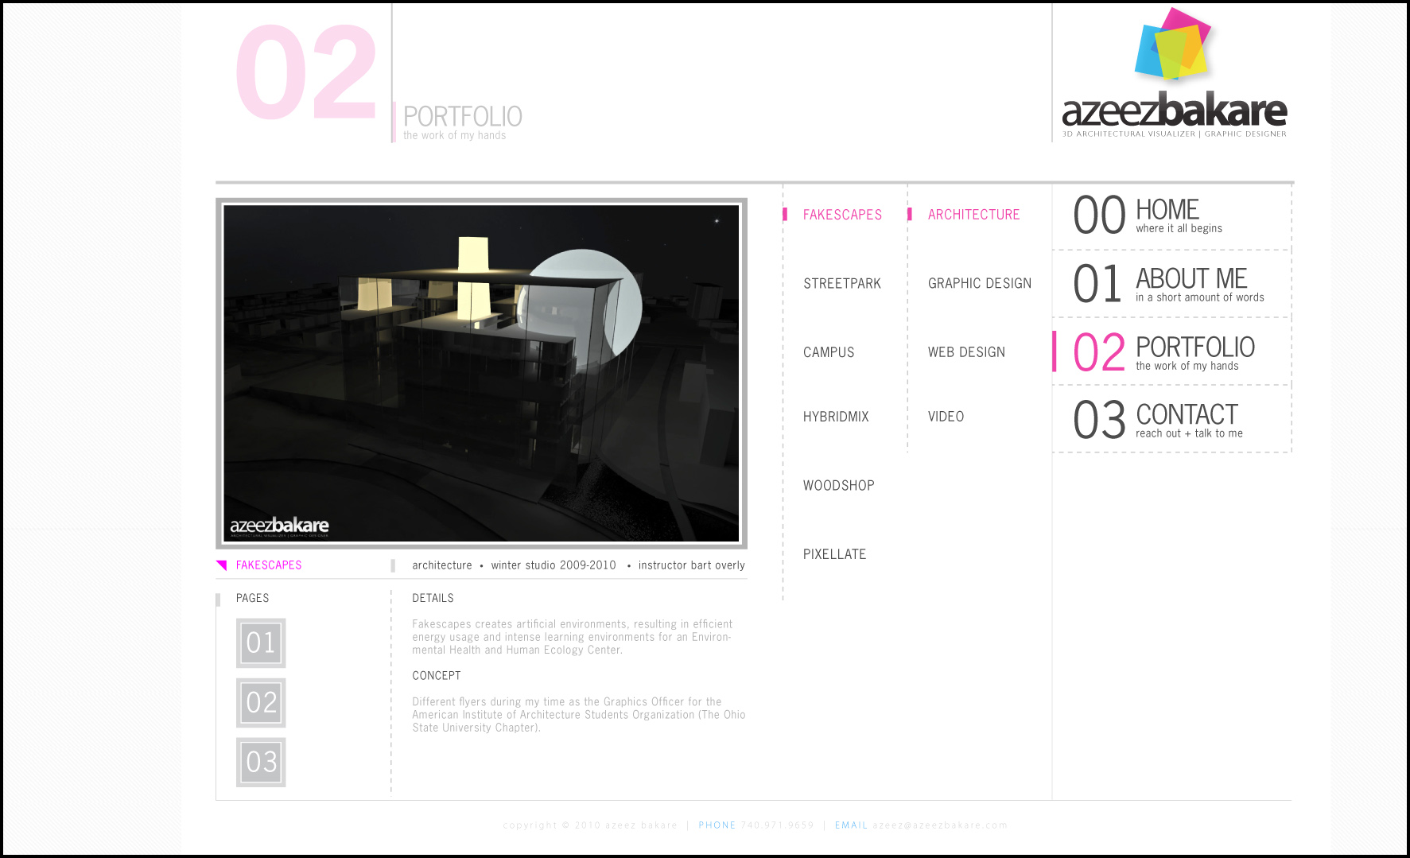This screenshot has width=1410, height=858.
Task: Click the Fakescapes building render image
Action: 481,373
